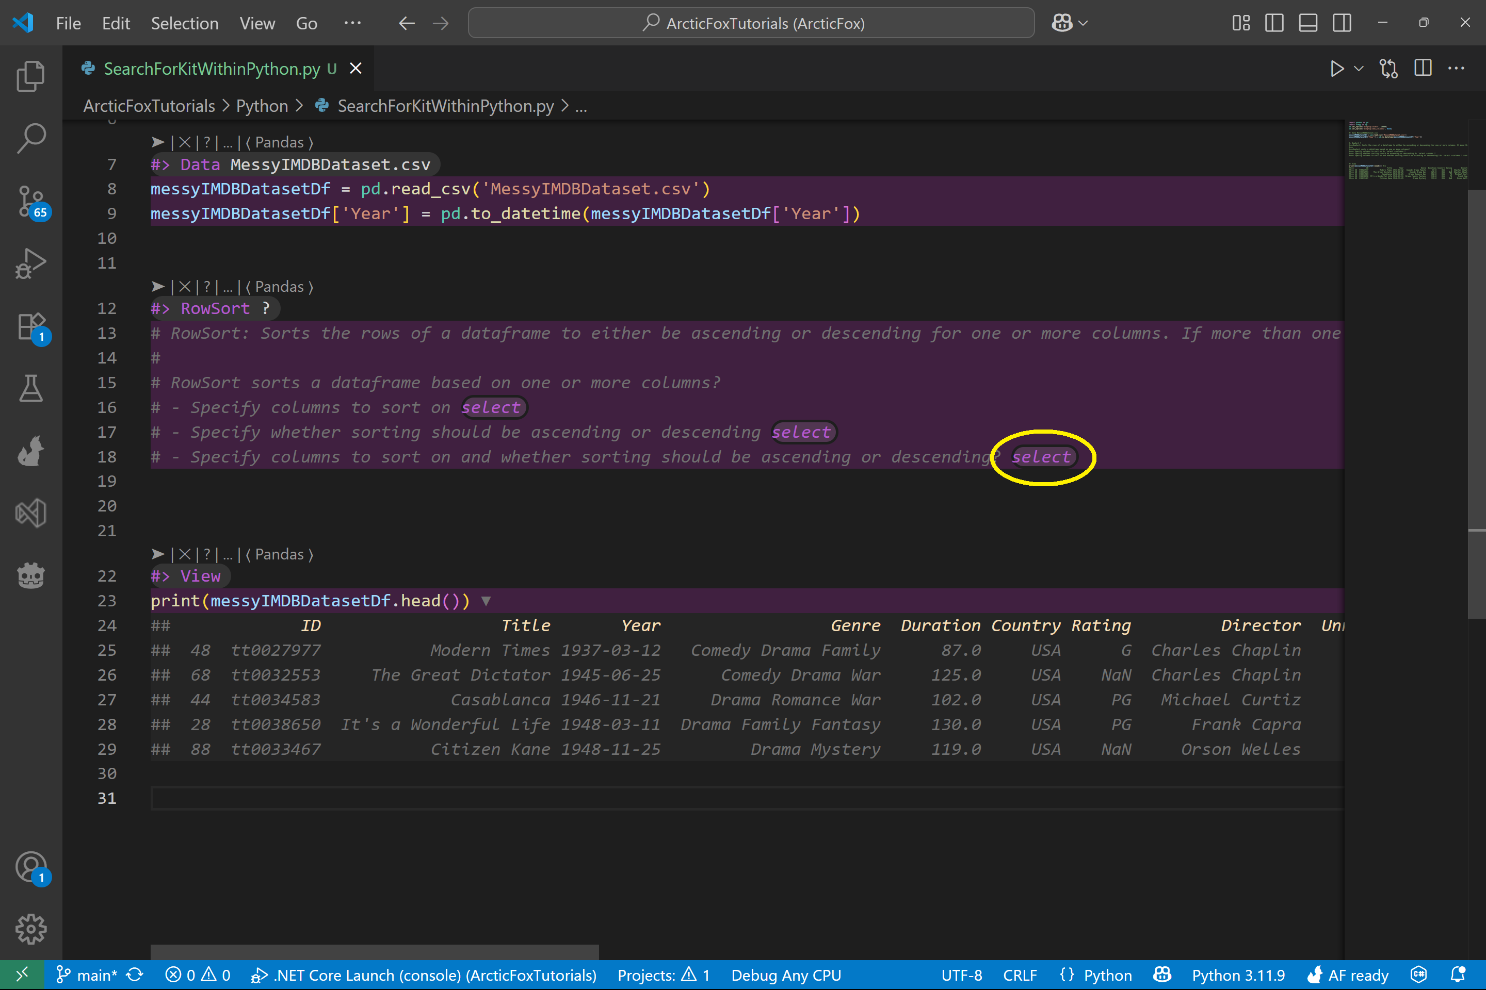Click ArcticFoxTutorials in the breadcrumb
This screenshot has width=1486, height=990.
149,106
